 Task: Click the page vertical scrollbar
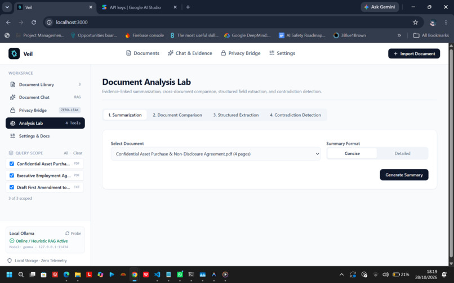point(451,154)
